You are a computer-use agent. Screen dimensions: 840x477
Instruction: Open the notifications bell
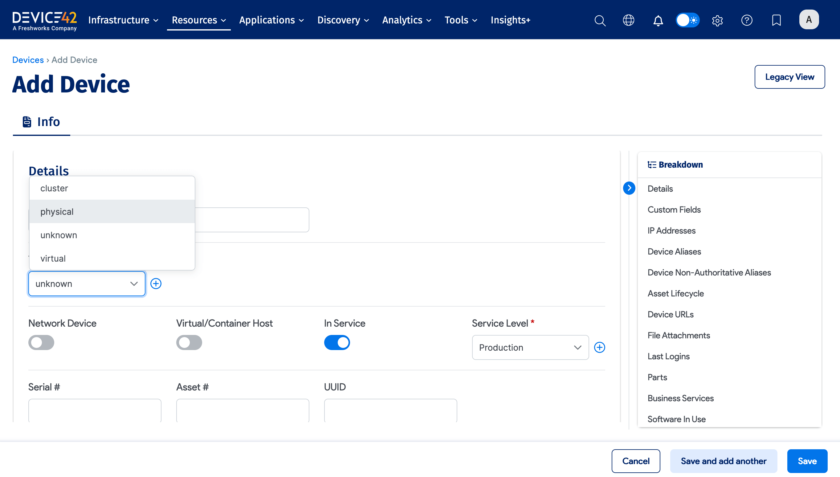[658, 20]
